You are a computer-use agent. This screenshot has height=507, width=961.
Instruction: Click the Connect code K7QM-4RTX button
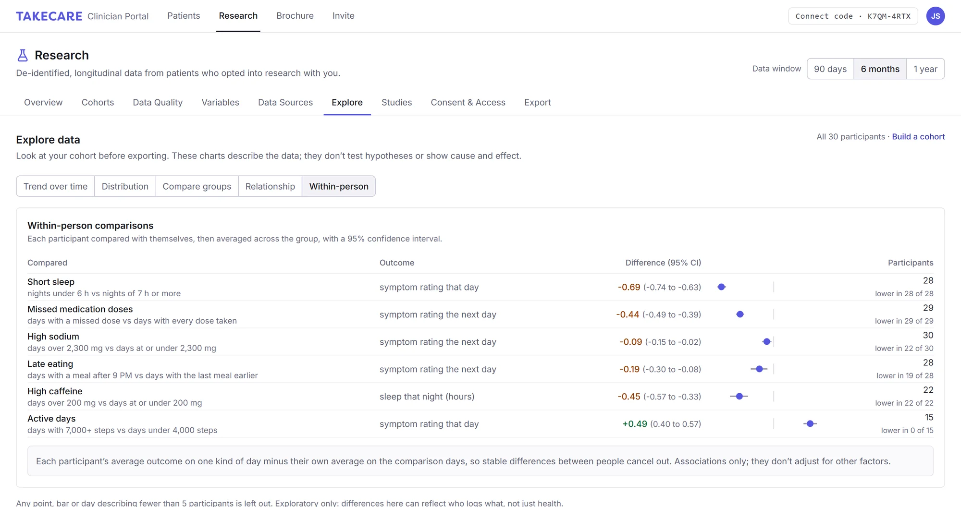[853, 16]
